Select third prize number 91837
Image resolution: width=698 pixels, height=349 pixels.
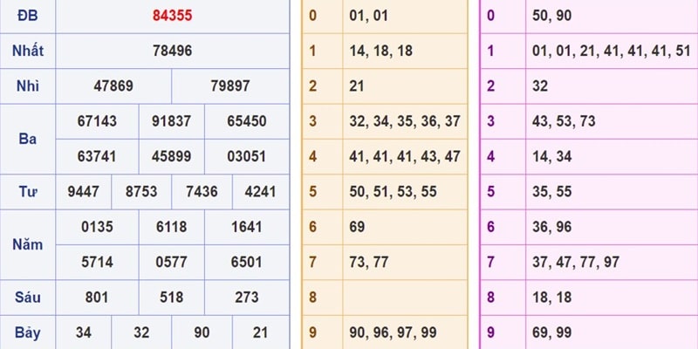tap(172, 121)
